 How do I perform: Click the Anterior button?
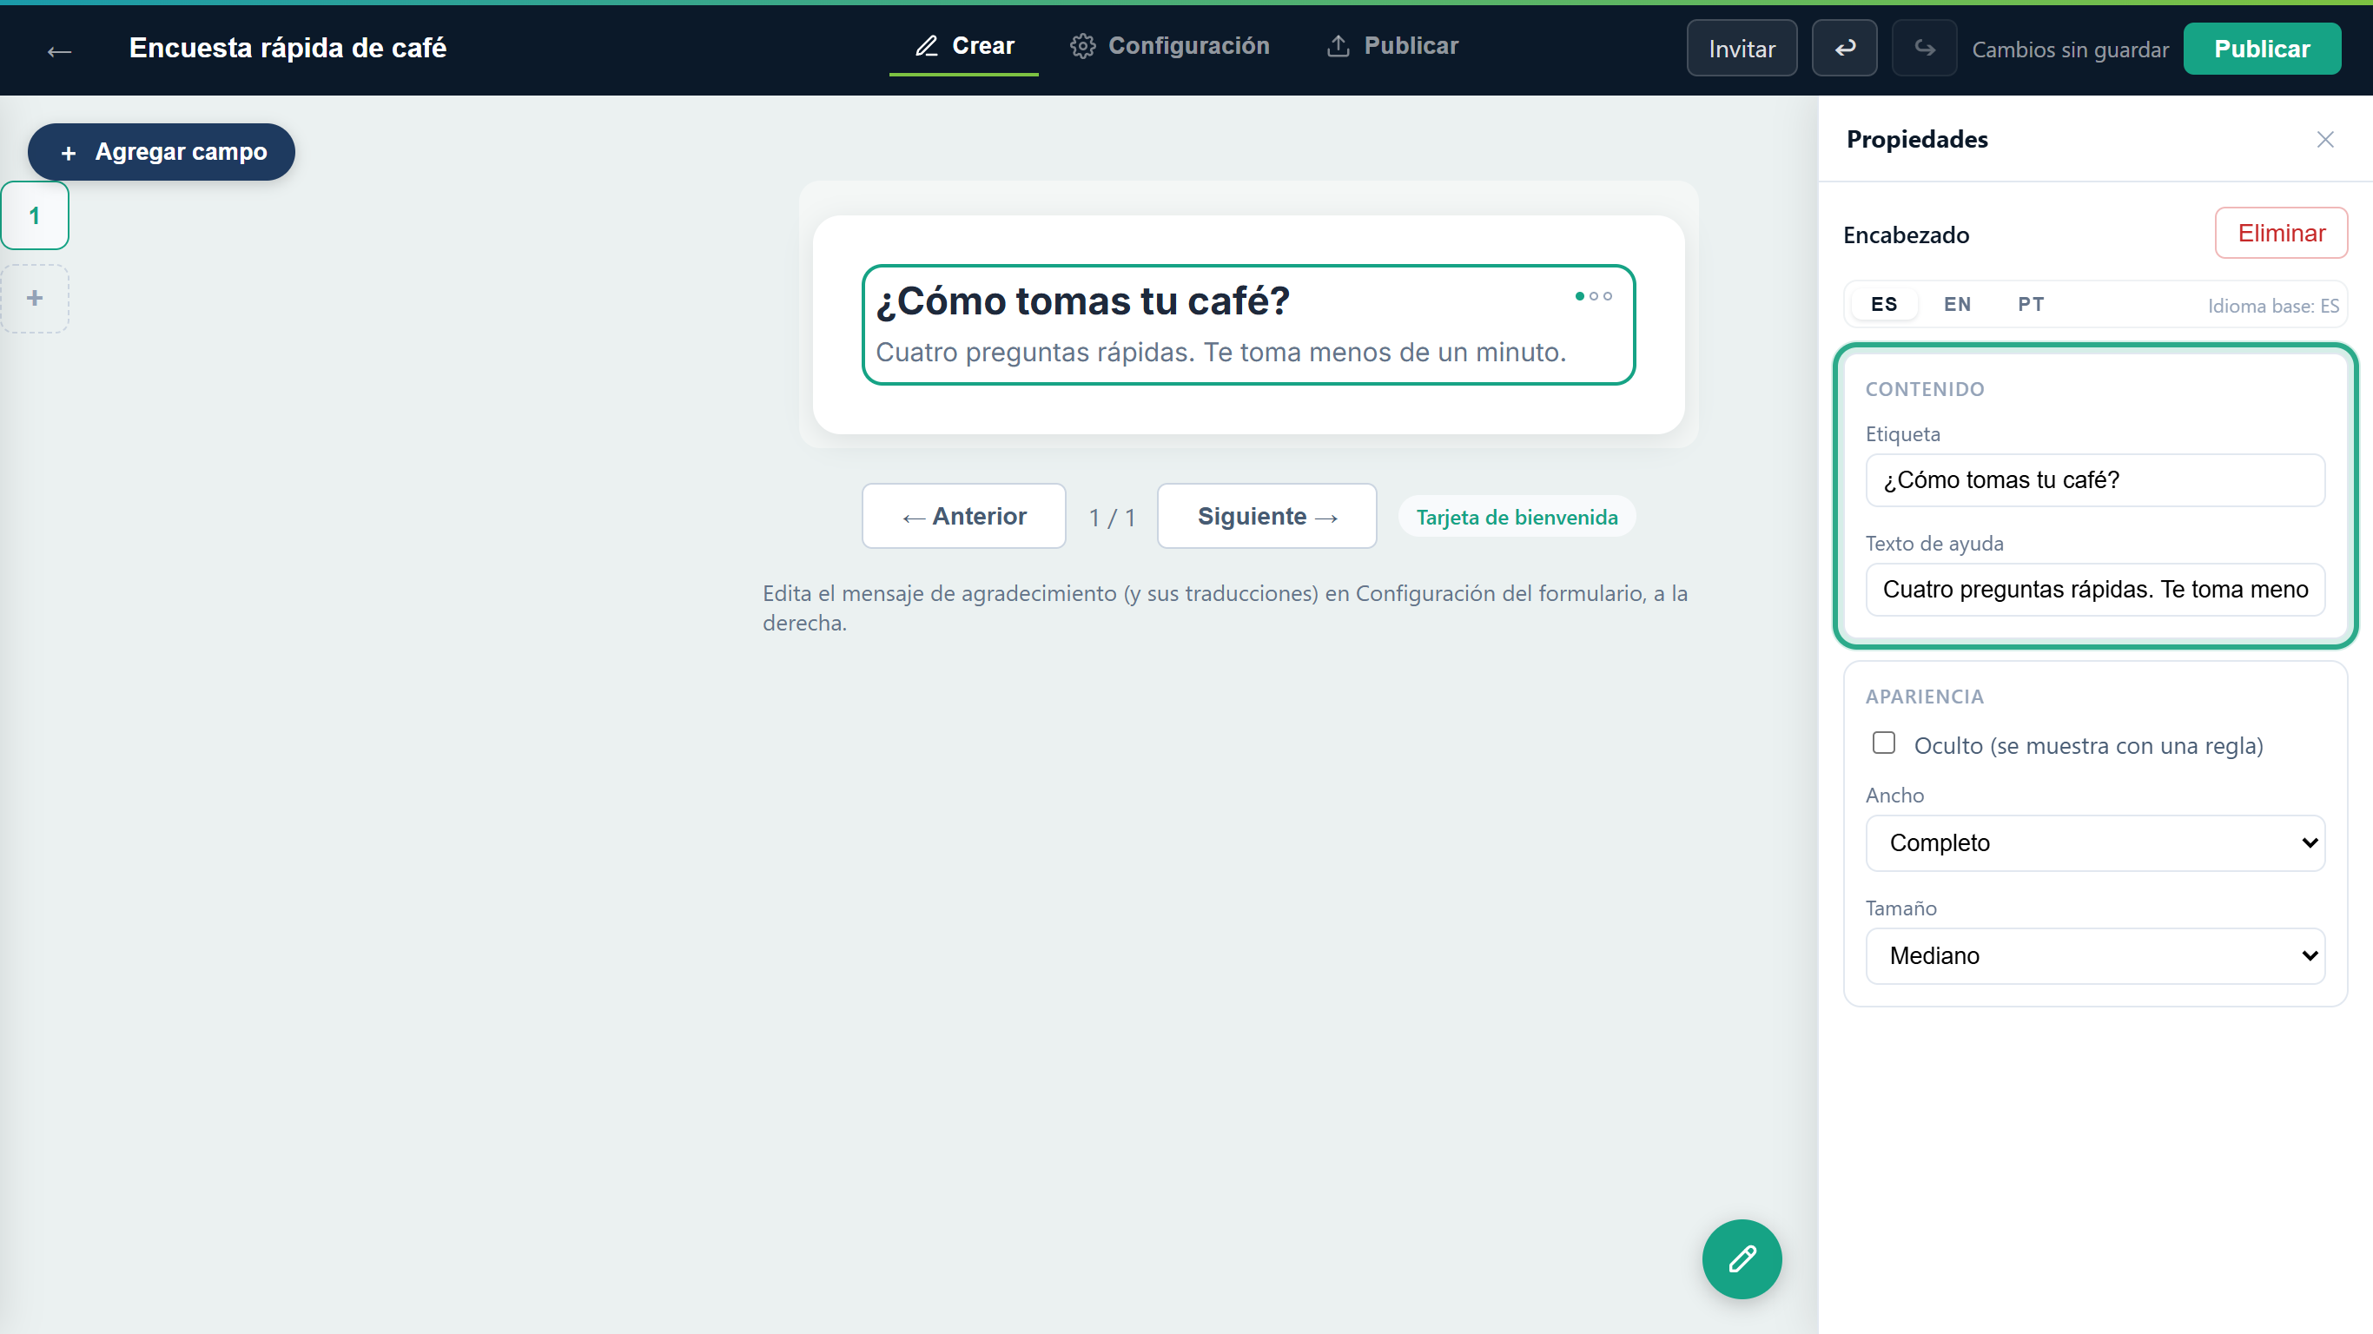(x=963, y=516)
